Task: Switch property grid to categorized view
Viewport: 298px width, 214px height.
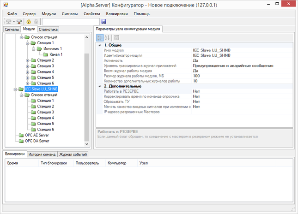Action: click(100, 37)
